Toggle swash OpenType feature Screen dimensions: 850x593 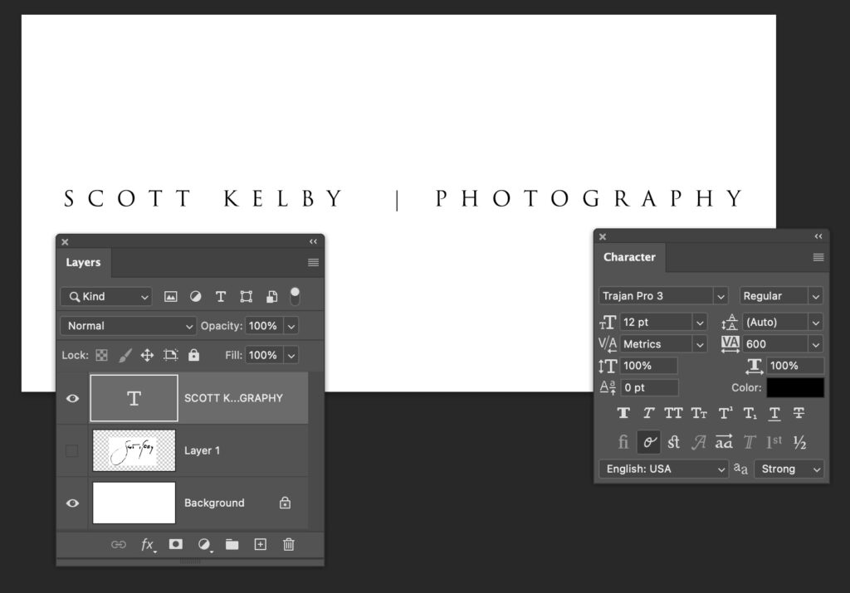click(x=699, y=442)
